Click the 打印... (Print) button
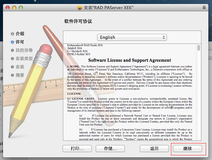Viewport: 212px width, 160px height. tap(77, 149)
